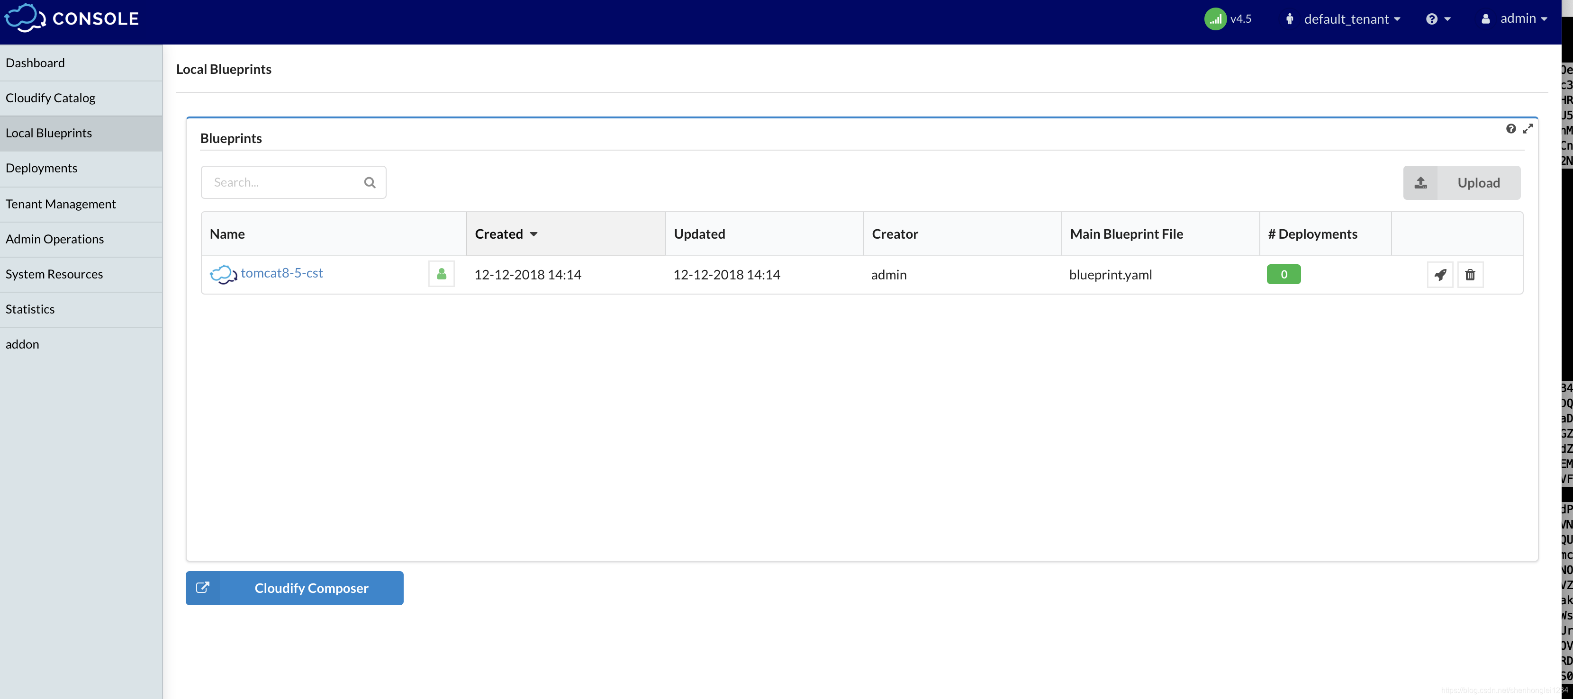Click the tomcat8-5-cst blueprint cloud icon
1573x699 pixels.
click(223, 273)
